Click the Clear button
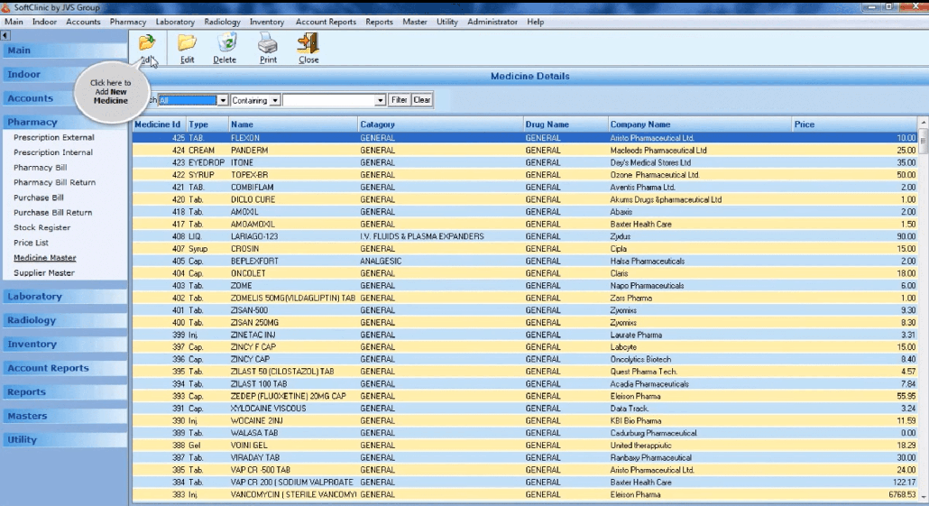 [422, 100]
